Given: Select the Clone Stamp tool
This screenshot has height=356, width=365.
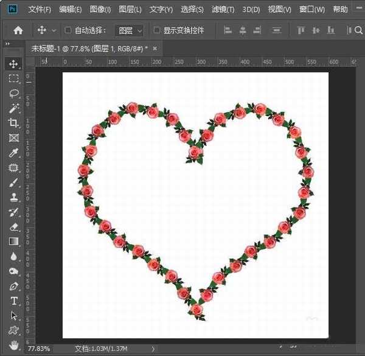Looking at the screenshot, I should point(13,197).
